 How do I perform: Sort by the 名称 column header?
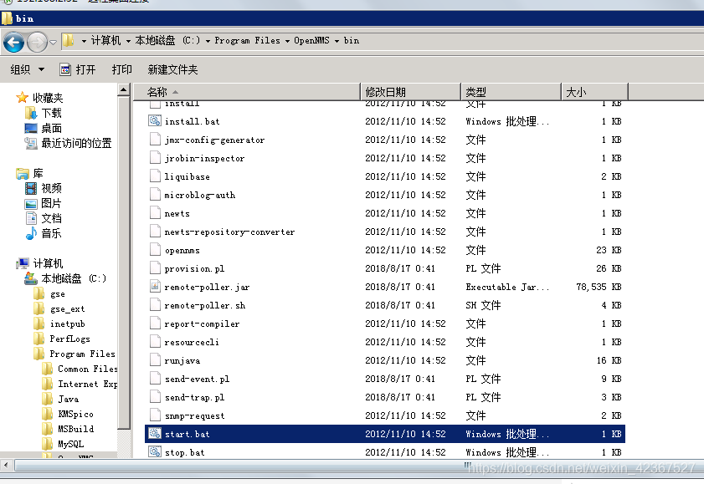248,92
